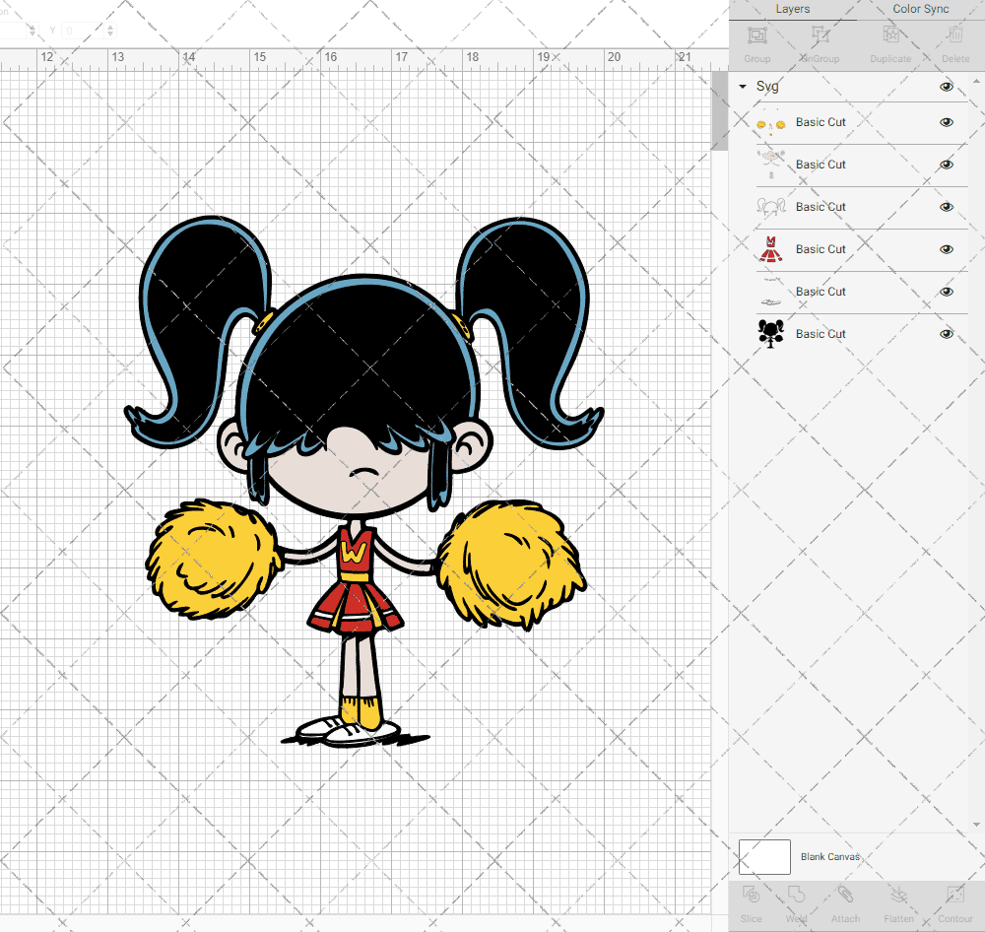The image size is (985, 932).
Task: Hide the blue hair-outline Basic Cut layer
Action: [x=946, y=207]
